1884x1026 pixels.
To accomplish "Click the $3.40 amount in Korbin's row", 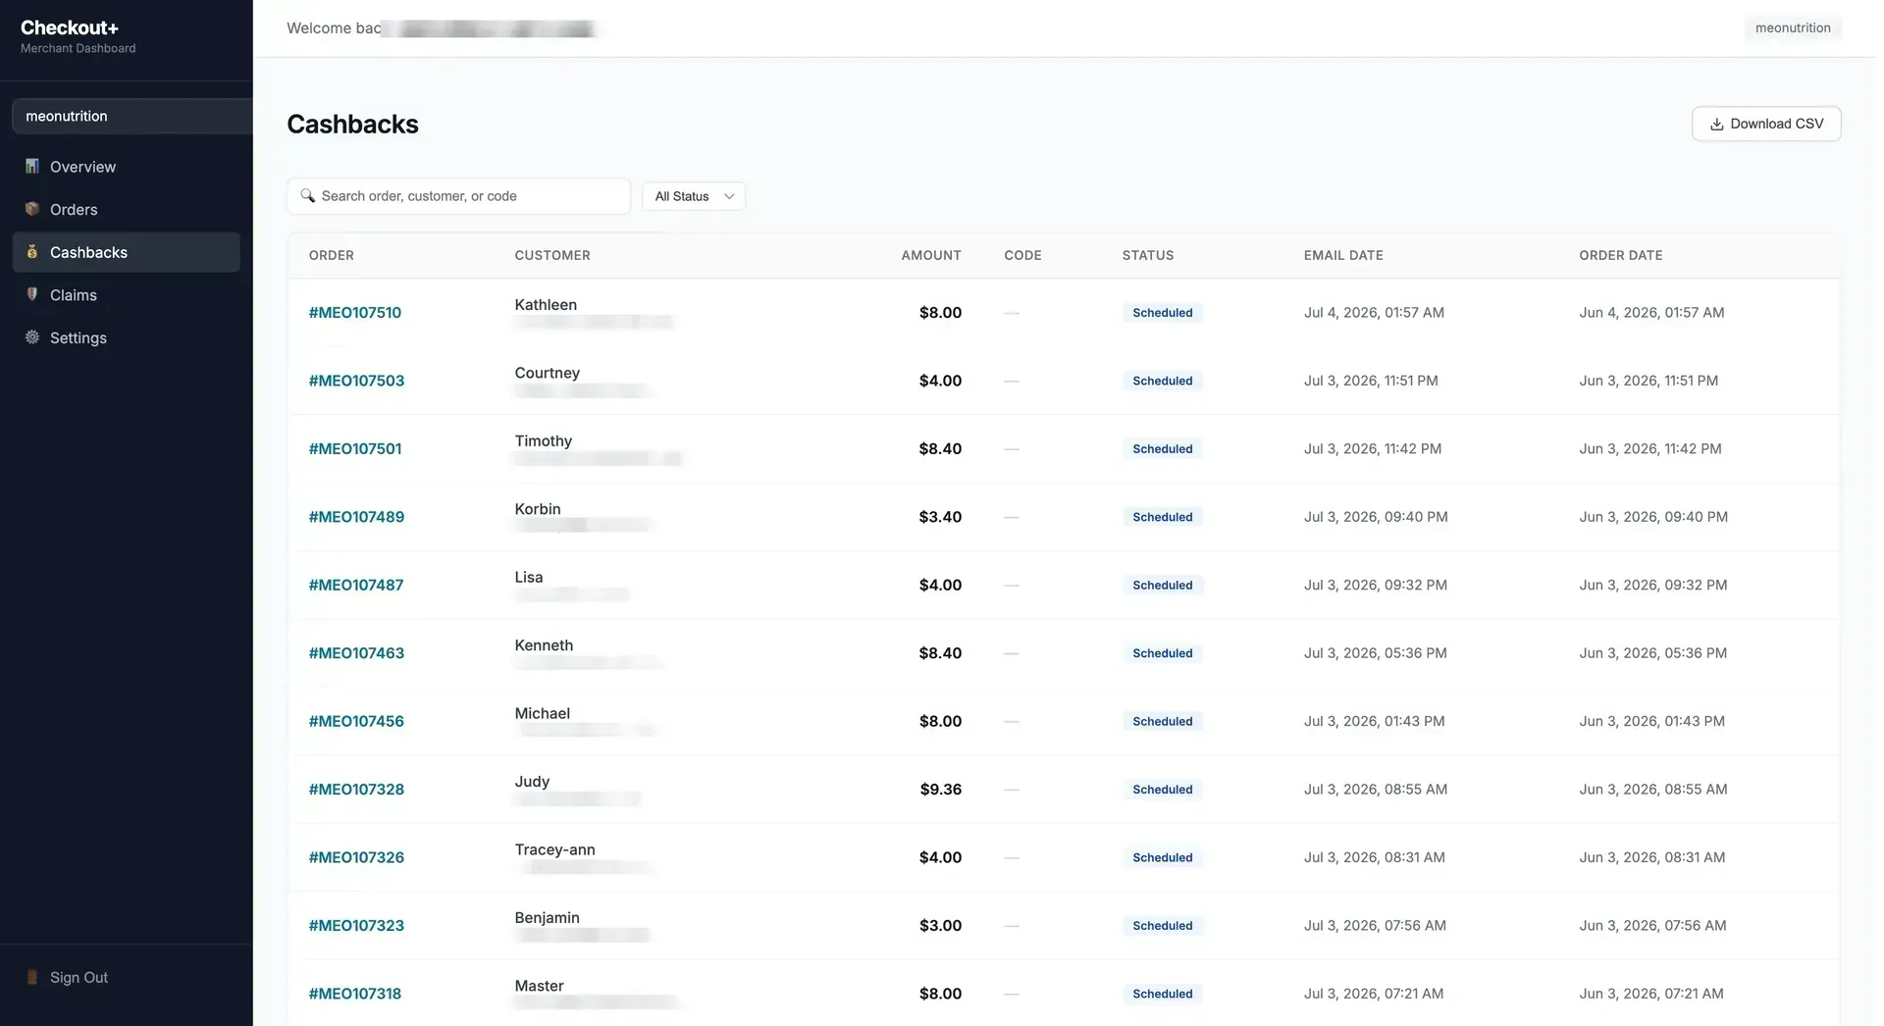I will click(940, 517).
